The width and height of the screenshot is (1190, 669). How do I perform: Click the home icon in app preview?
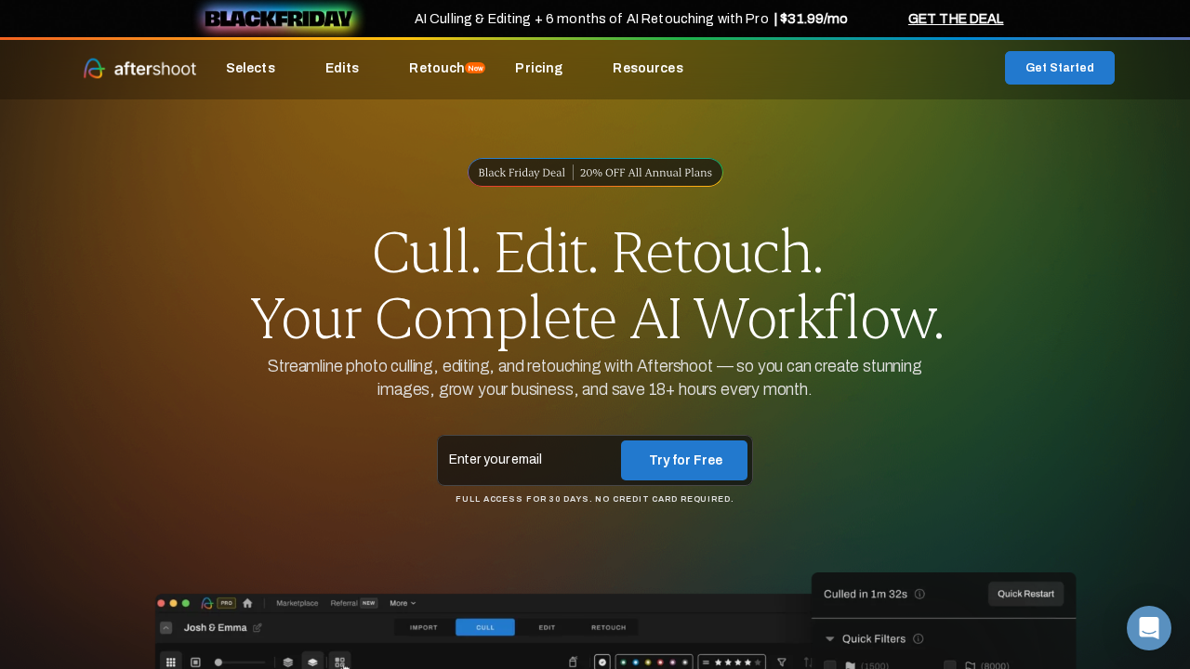(x=247, y=603)
